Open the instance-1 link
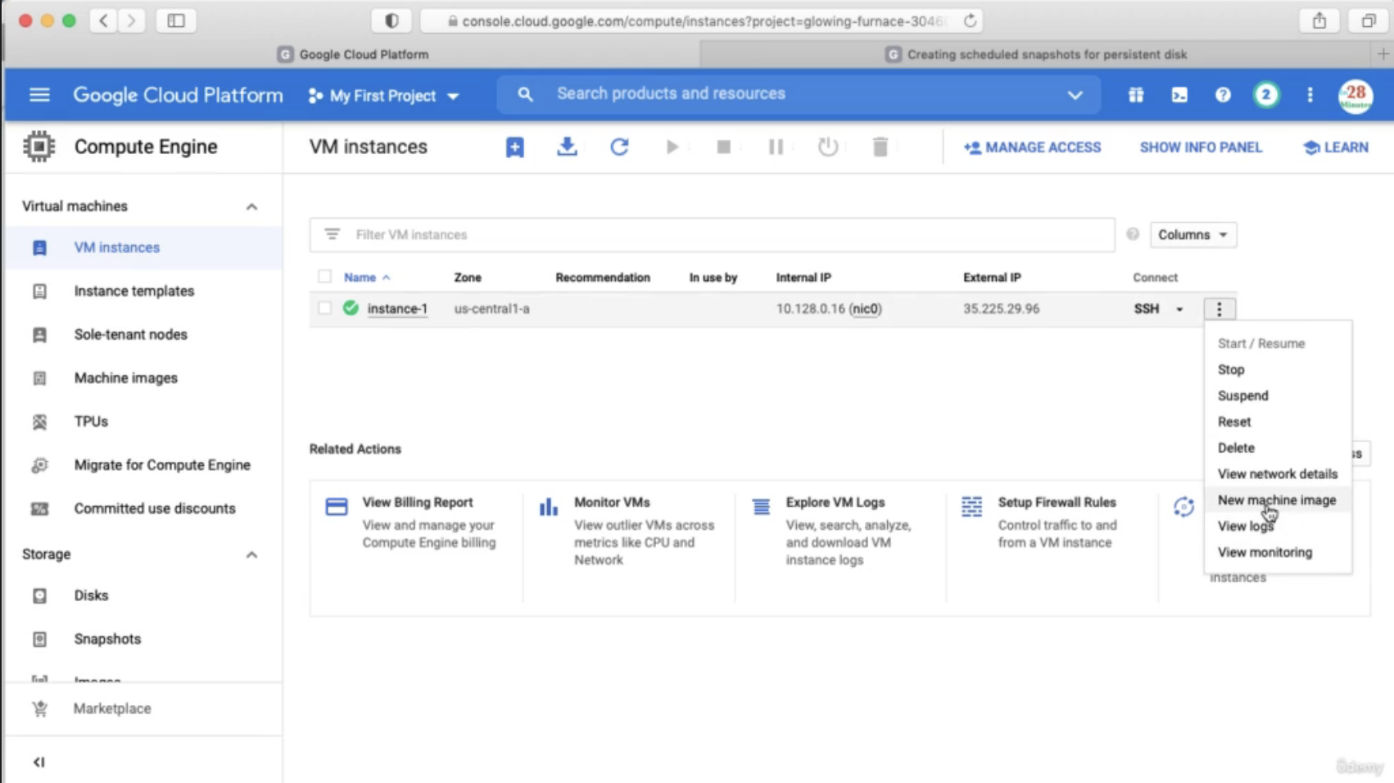The image size is (1394, 783). click(397, 309)
